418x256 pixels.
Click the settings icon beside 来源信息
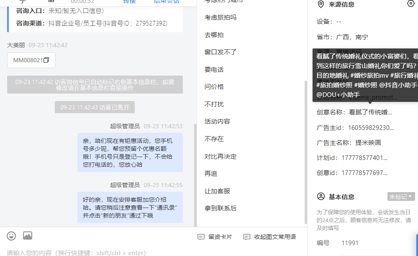411,3
